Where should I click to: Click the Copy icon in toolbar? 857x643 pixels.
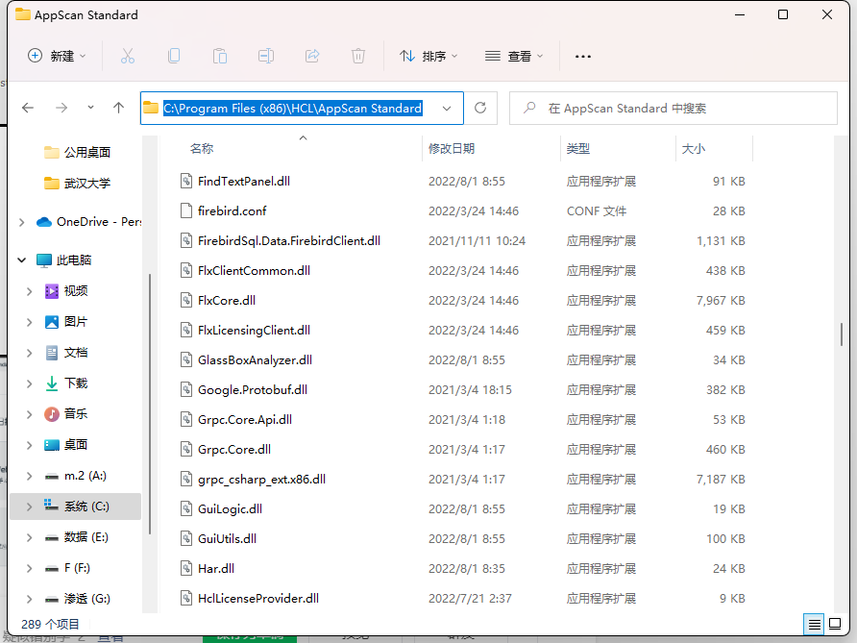point(174,56)
